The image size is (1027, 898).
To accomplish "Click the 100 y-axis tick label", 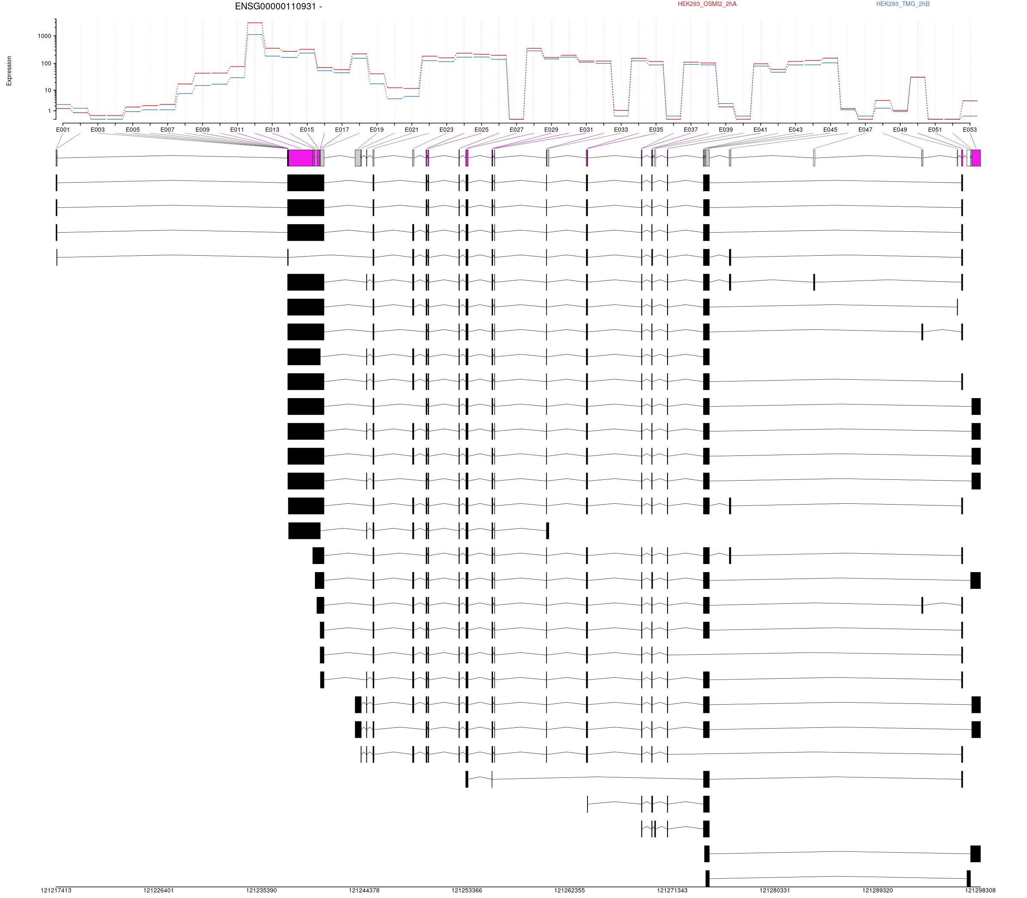I will tap(46, 64).
